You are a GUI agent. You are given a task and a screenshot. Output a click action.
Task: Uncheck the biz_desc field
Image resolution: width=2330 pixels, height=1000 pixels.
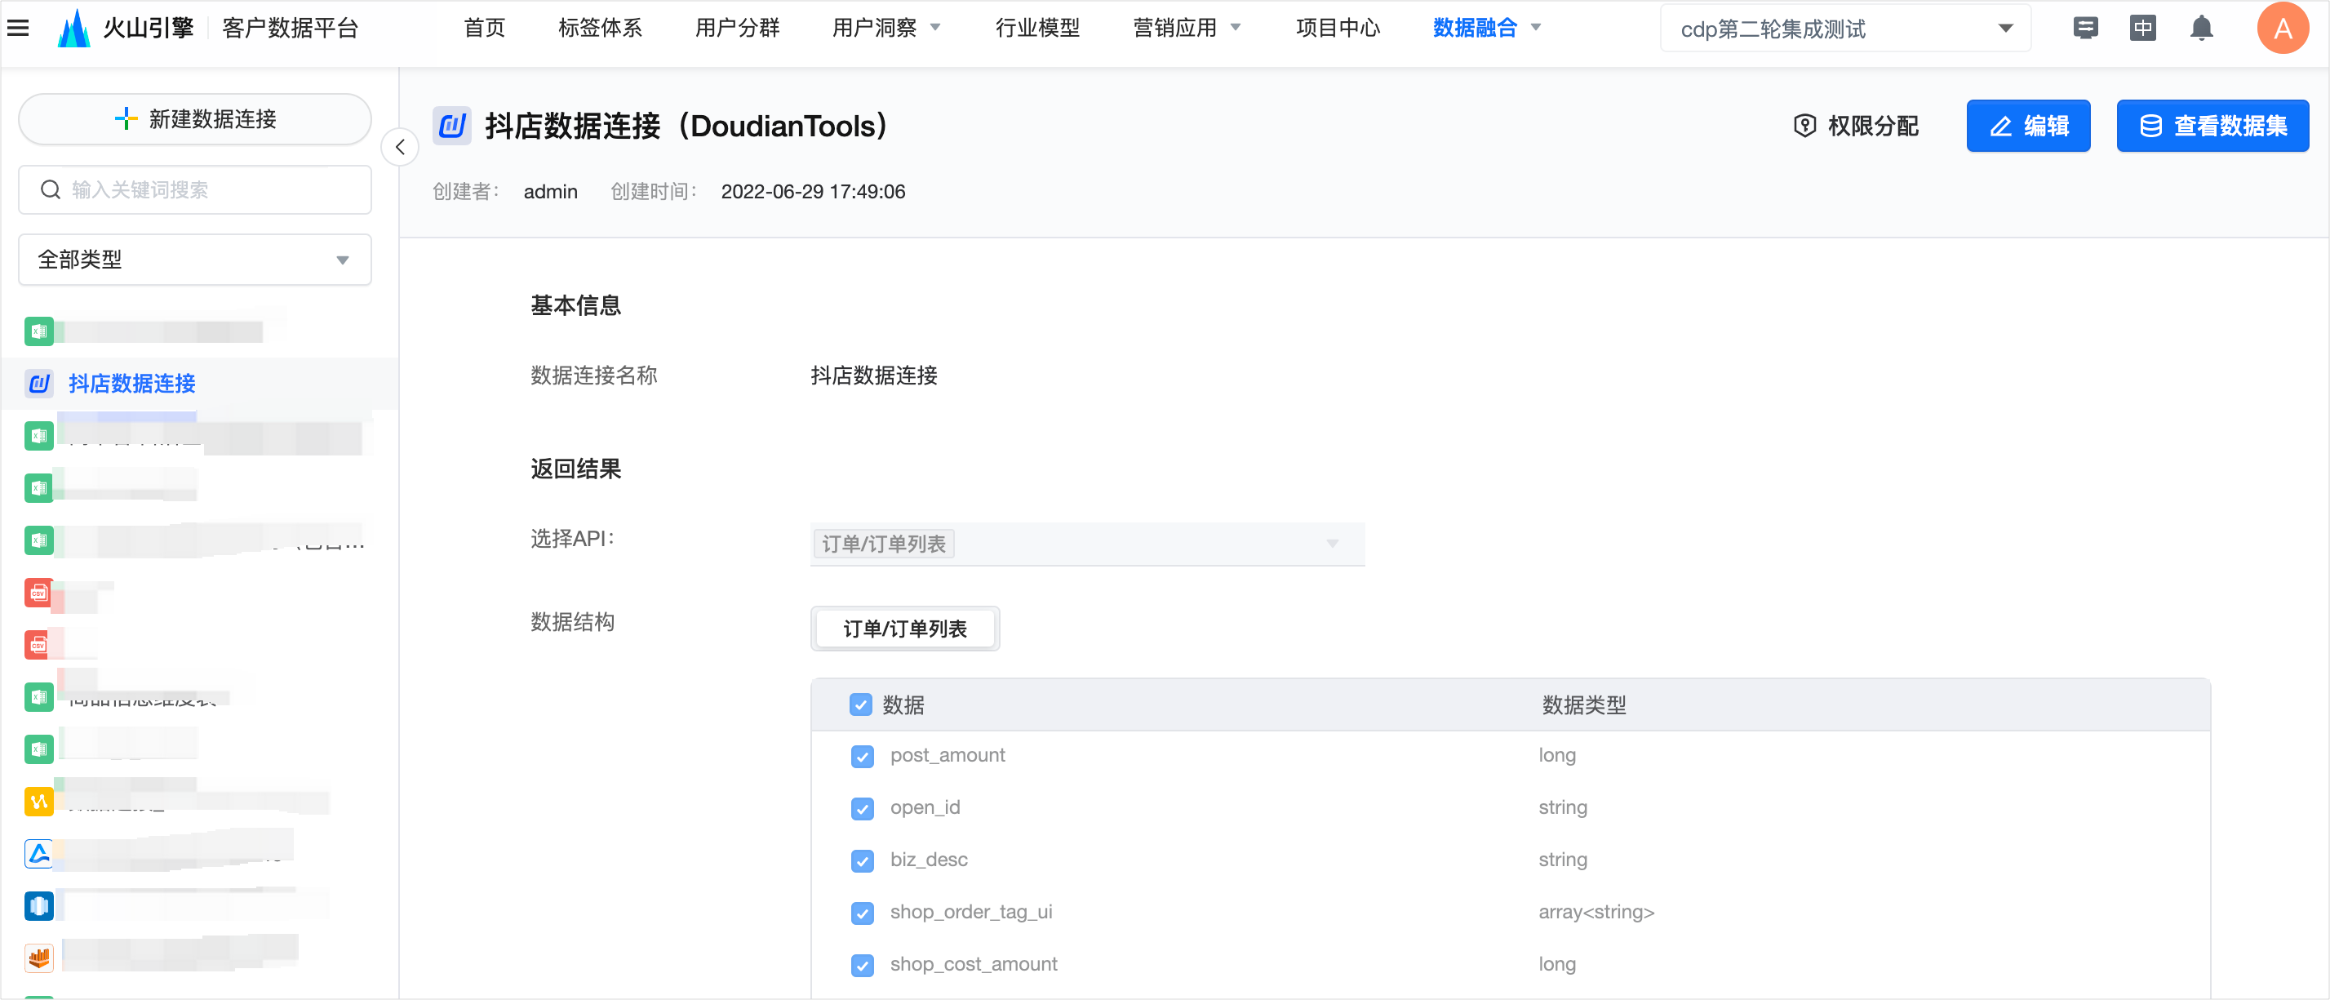point(862,860)
